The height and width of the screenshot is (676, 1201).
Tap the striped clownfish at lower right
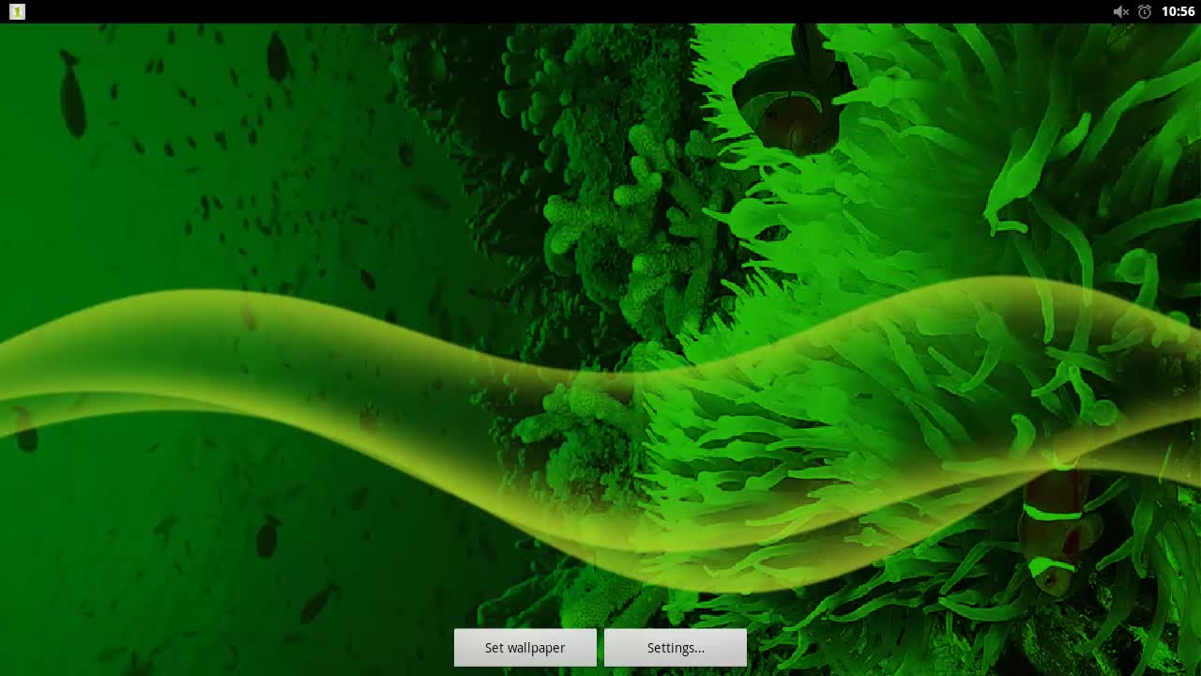coord(1056,535)
